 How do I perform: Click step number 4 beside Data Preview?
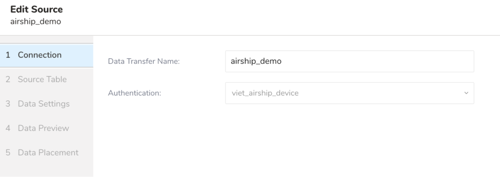[x=8, y=128]
